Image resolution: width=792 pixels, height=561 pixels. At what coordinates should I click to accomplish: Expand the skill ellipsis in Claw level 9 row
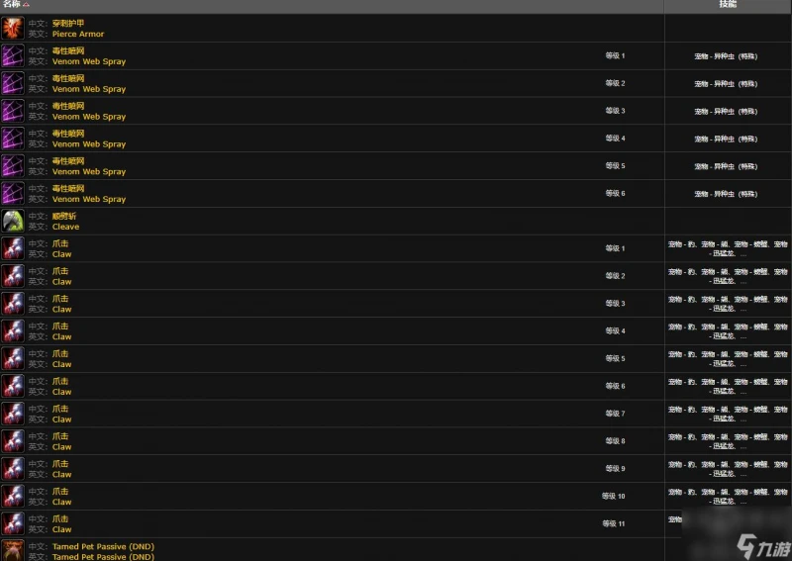pyautogui.click(x=743, y=474)
